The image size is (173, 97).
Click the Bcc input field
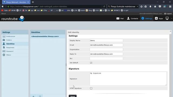(106, 58)
